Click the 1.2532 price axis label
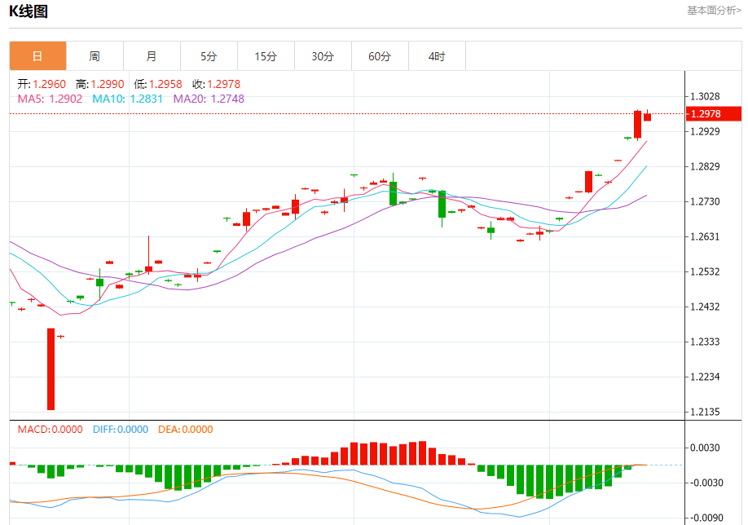This screenshot has height=525, width=748. [705, 271]
